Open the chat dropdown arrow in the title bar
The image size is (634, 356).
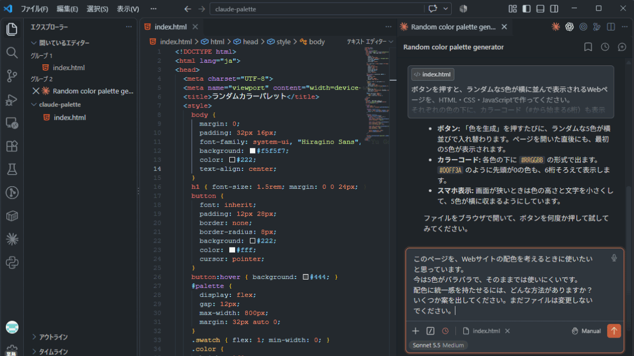tap(446, 9)
